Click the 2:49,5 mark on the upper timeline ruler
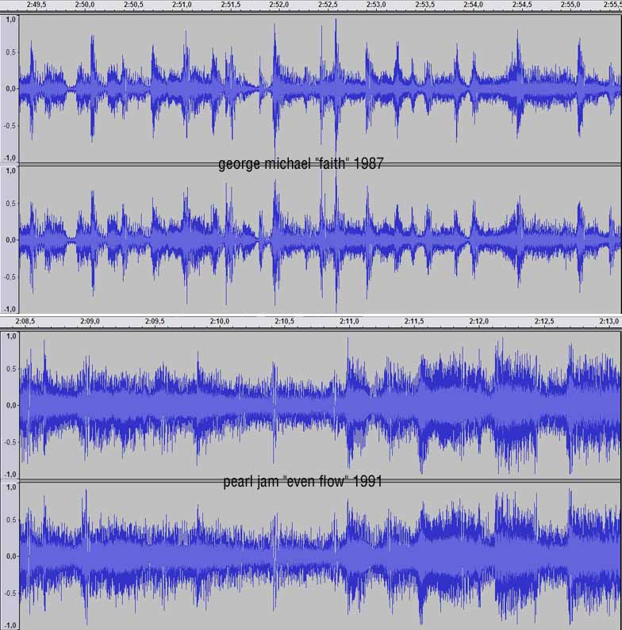Screen dimensions: 622x630 coord(36,5)
